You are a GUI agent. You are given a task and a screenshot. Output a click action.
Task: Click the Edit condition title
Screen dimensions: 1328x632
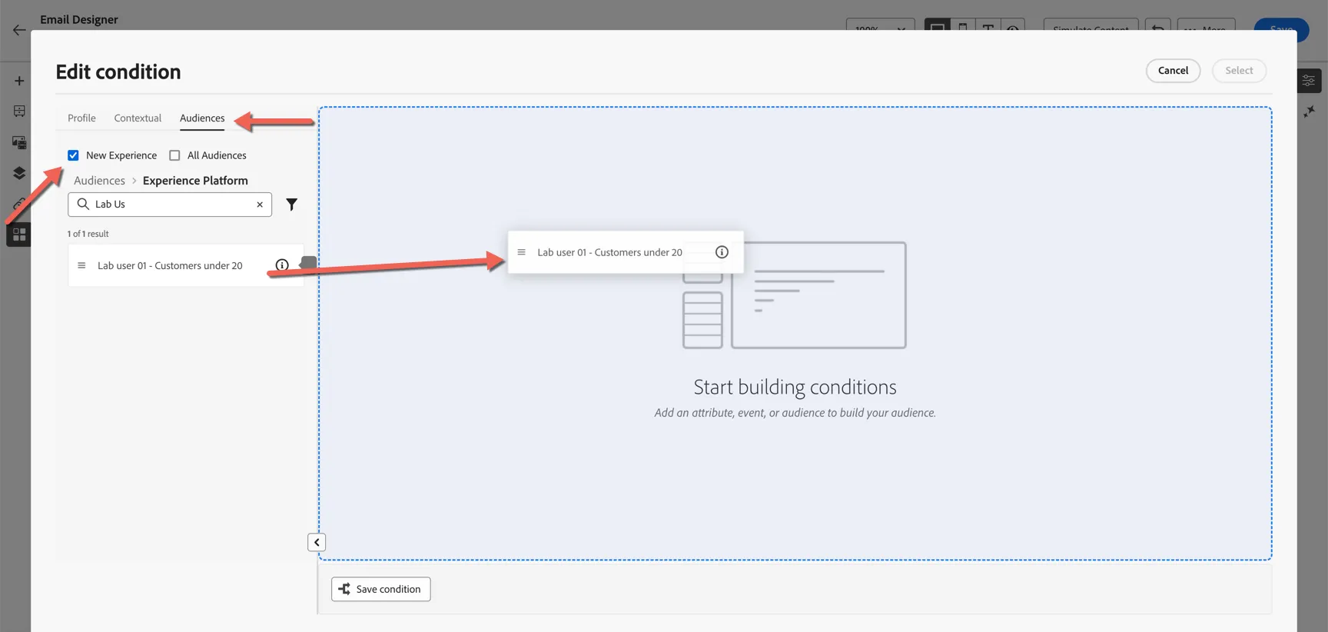(118, 72)
